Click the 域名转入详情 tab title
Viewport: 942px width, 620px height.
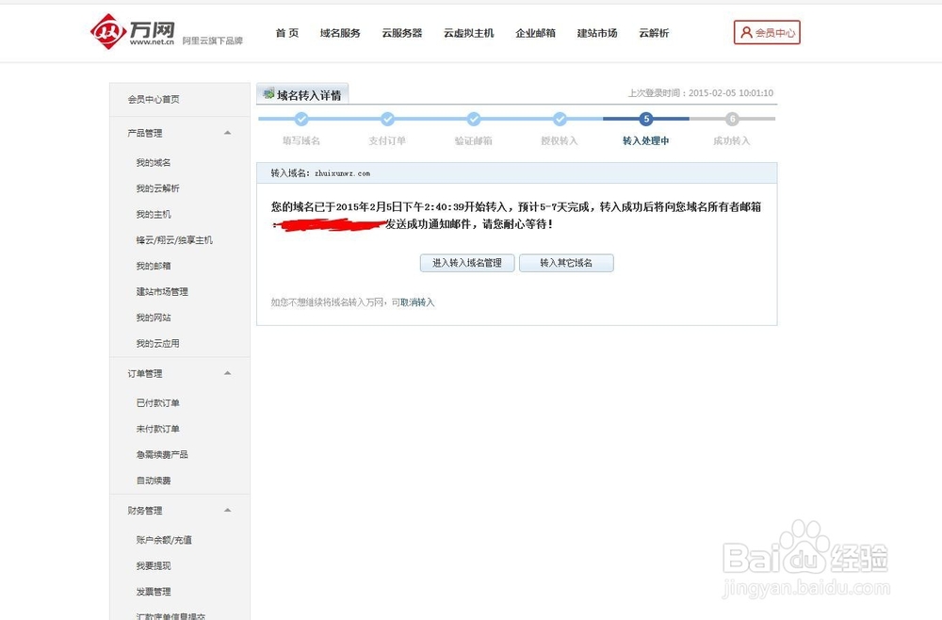pos(309,95)
